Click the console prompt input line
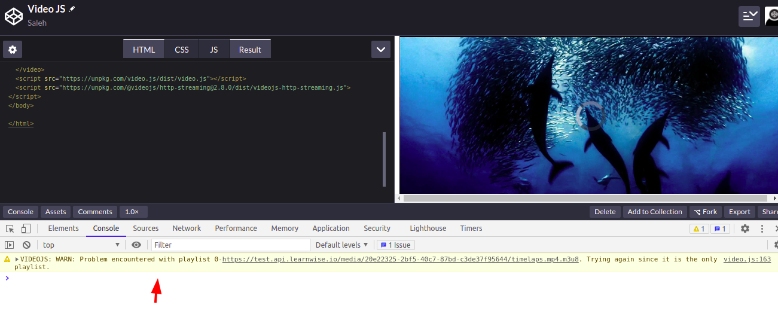The image size is (778, 335). coord(389,278)
